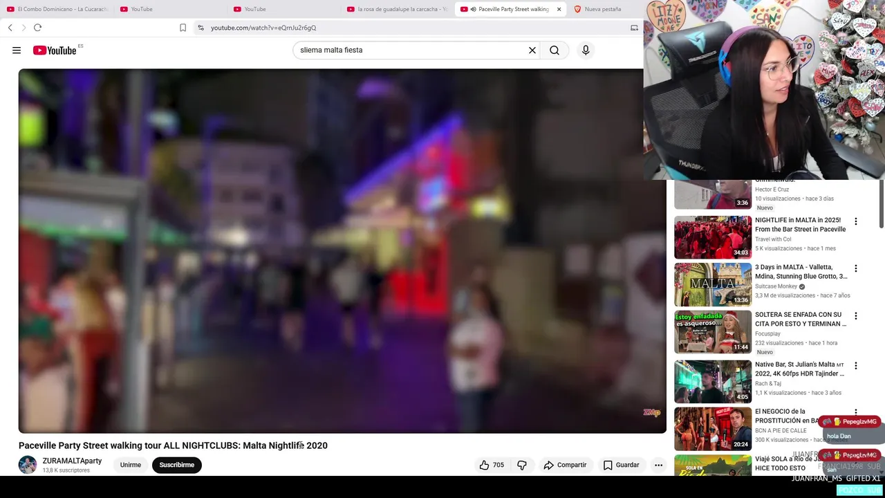Open more actions ellipsis under video
This screenshot has height=498, width=885.
(x=658, y=465)
